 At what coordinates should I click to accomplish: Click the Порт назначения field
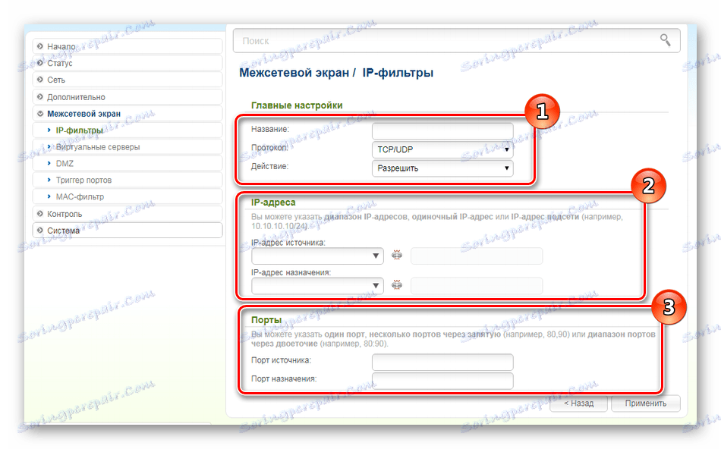(442, 381)
